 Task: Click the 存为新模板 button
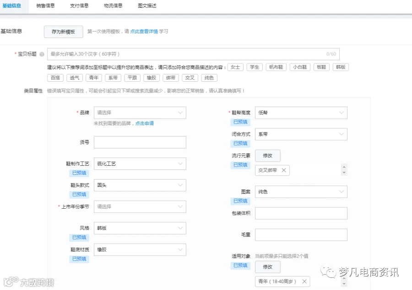(x=63, y=32)
